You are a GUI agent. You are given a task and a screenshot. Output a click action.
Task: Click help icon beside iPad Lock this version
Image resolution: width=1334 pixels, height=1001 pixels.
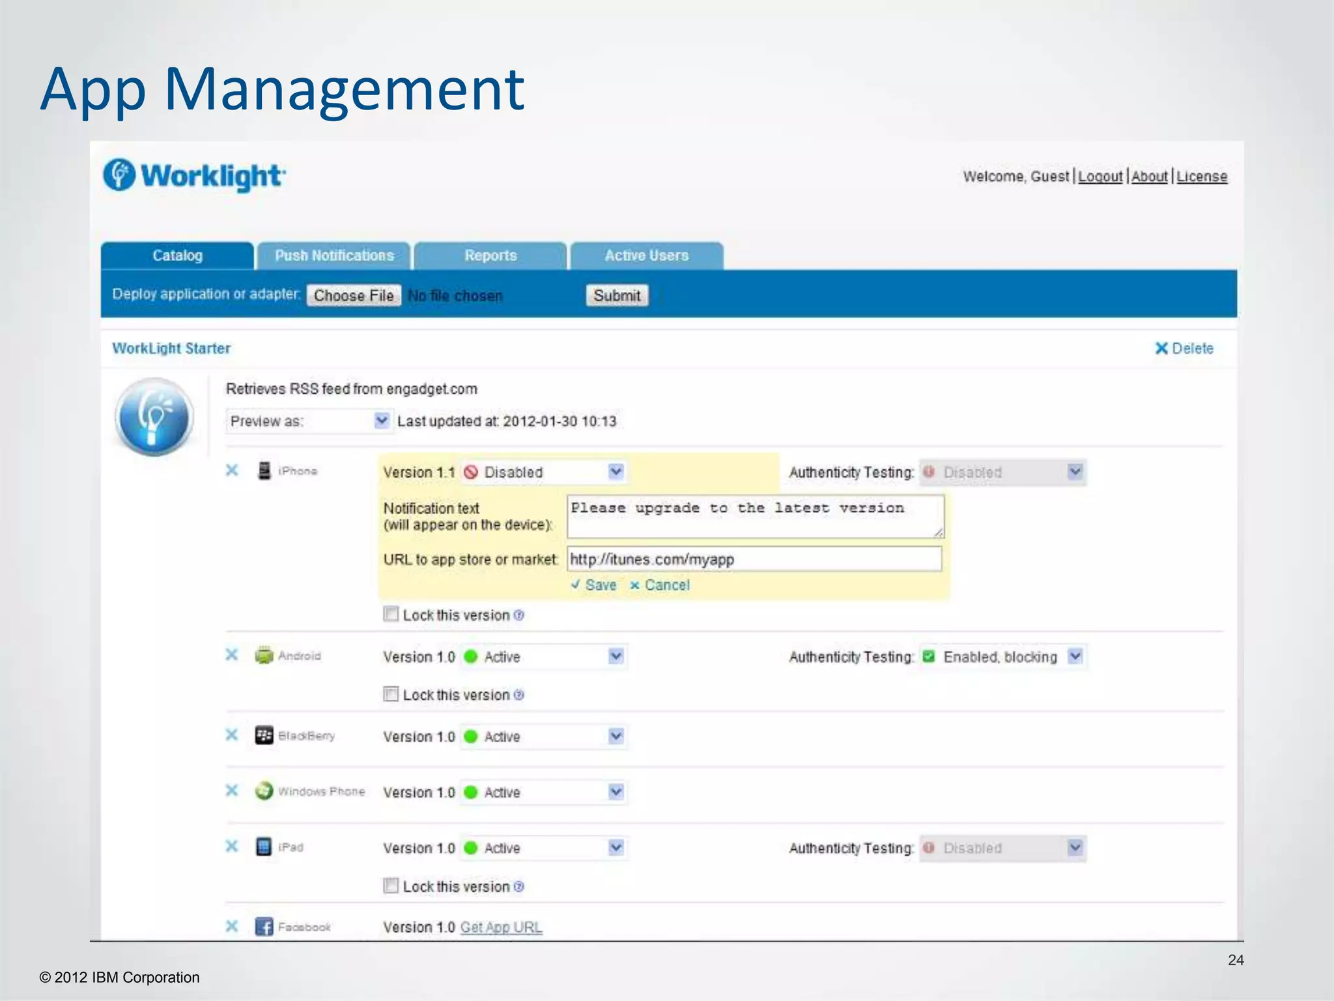[518, 886]
